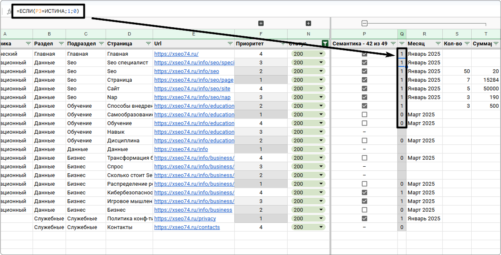This screenshot has width=501, height=255.
Task: Check Семантика checkbox for Самообразование row
Action: click(x=364, y=114)
